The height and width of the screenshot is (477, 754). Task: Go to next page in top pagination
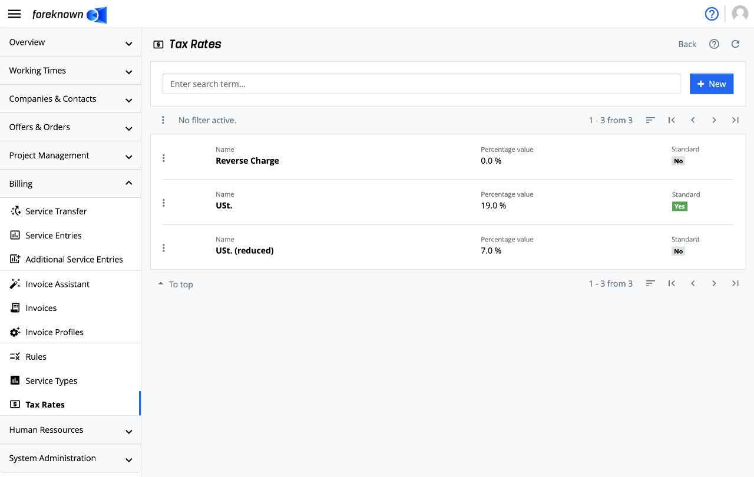click(x=714, y=120)
